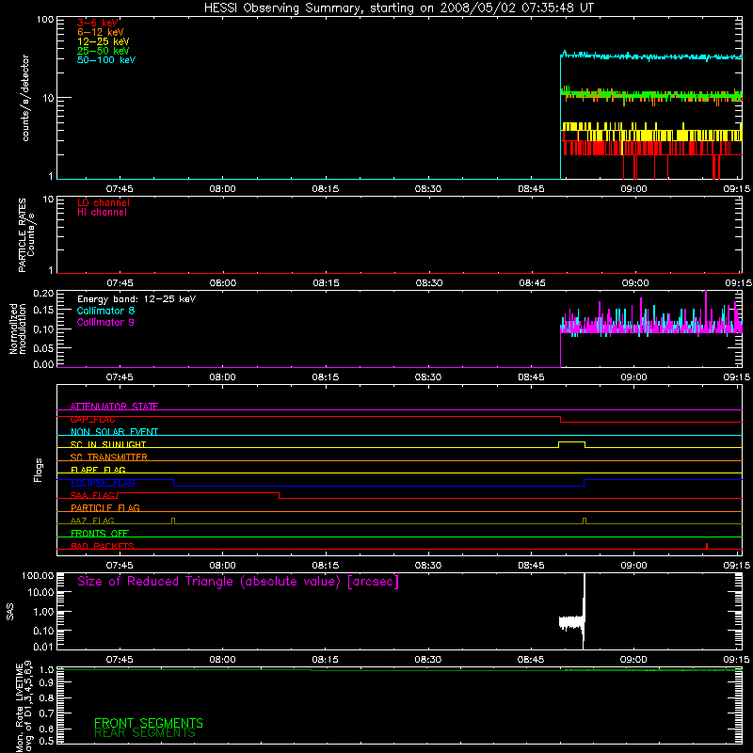The image size is (753, 753).
Task: Click the SC_TRANSMITTER flag label
Action: (109, 457)
